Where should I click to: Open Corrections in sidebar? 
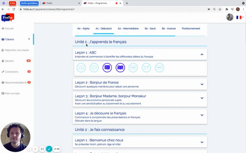coord(10,72)
